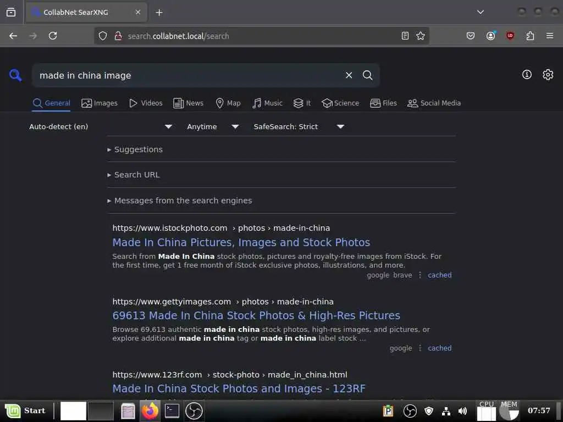
Task: Submit search with the magnifier button
Action: pyautogui.click(x=367, y=75)
